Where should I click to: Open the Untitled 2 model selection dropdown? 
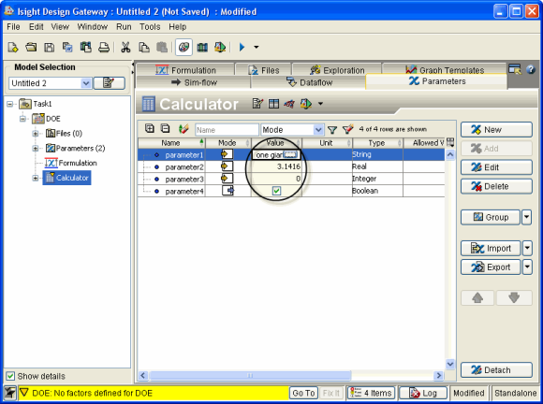[86, 83]
